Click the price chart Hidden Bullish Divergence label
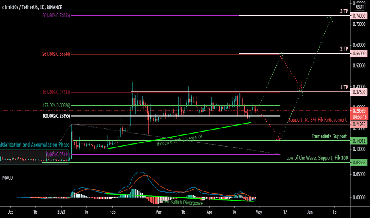 click(x=179, y=140)
